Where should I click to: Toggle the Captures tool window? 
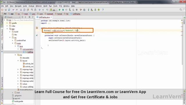[x=2, y=48]
